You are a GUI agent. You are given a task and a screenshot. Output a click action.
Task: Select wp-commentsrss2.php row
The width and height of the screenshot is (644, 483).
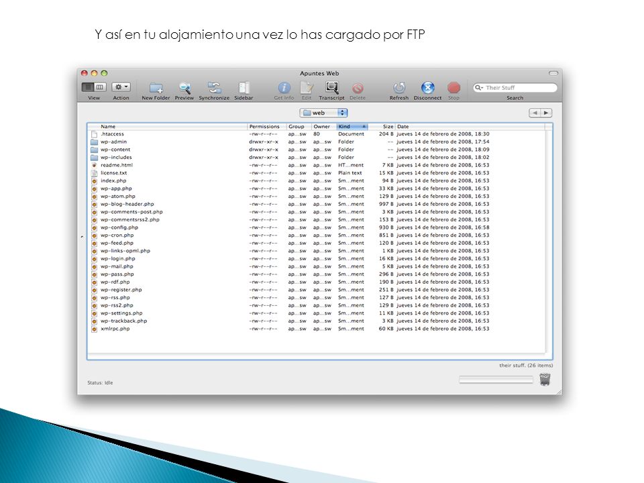316,220
